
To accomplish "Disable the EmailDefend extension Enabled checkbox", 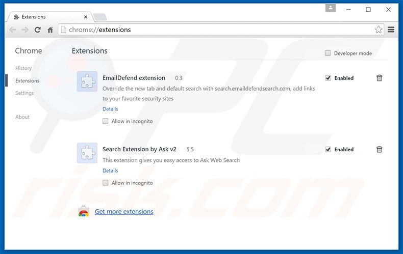I will (328, 78).
